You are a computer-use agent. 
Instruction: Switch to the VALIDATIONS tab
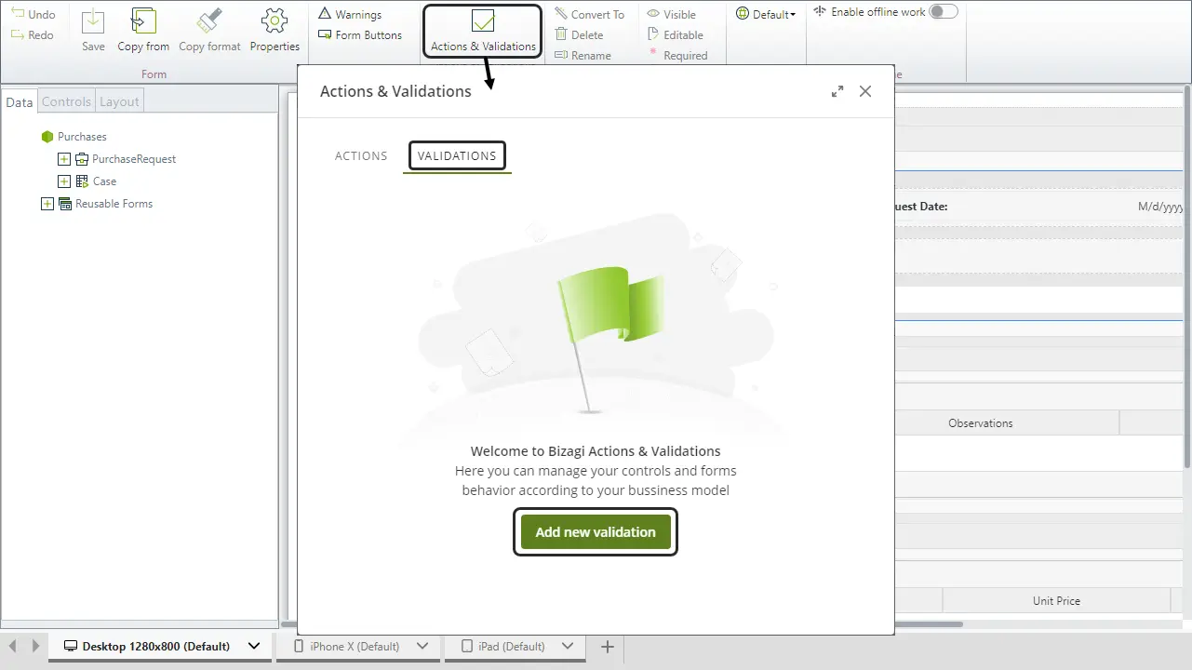click(457, 155)
